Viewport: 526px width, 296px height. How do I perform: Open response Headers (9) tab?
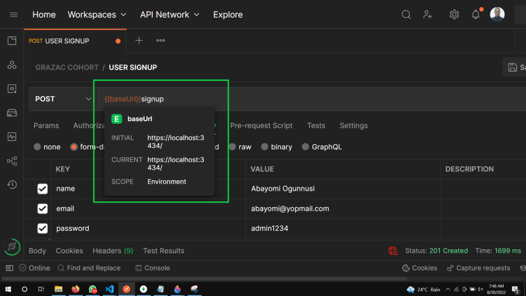(x=112, y=251)
